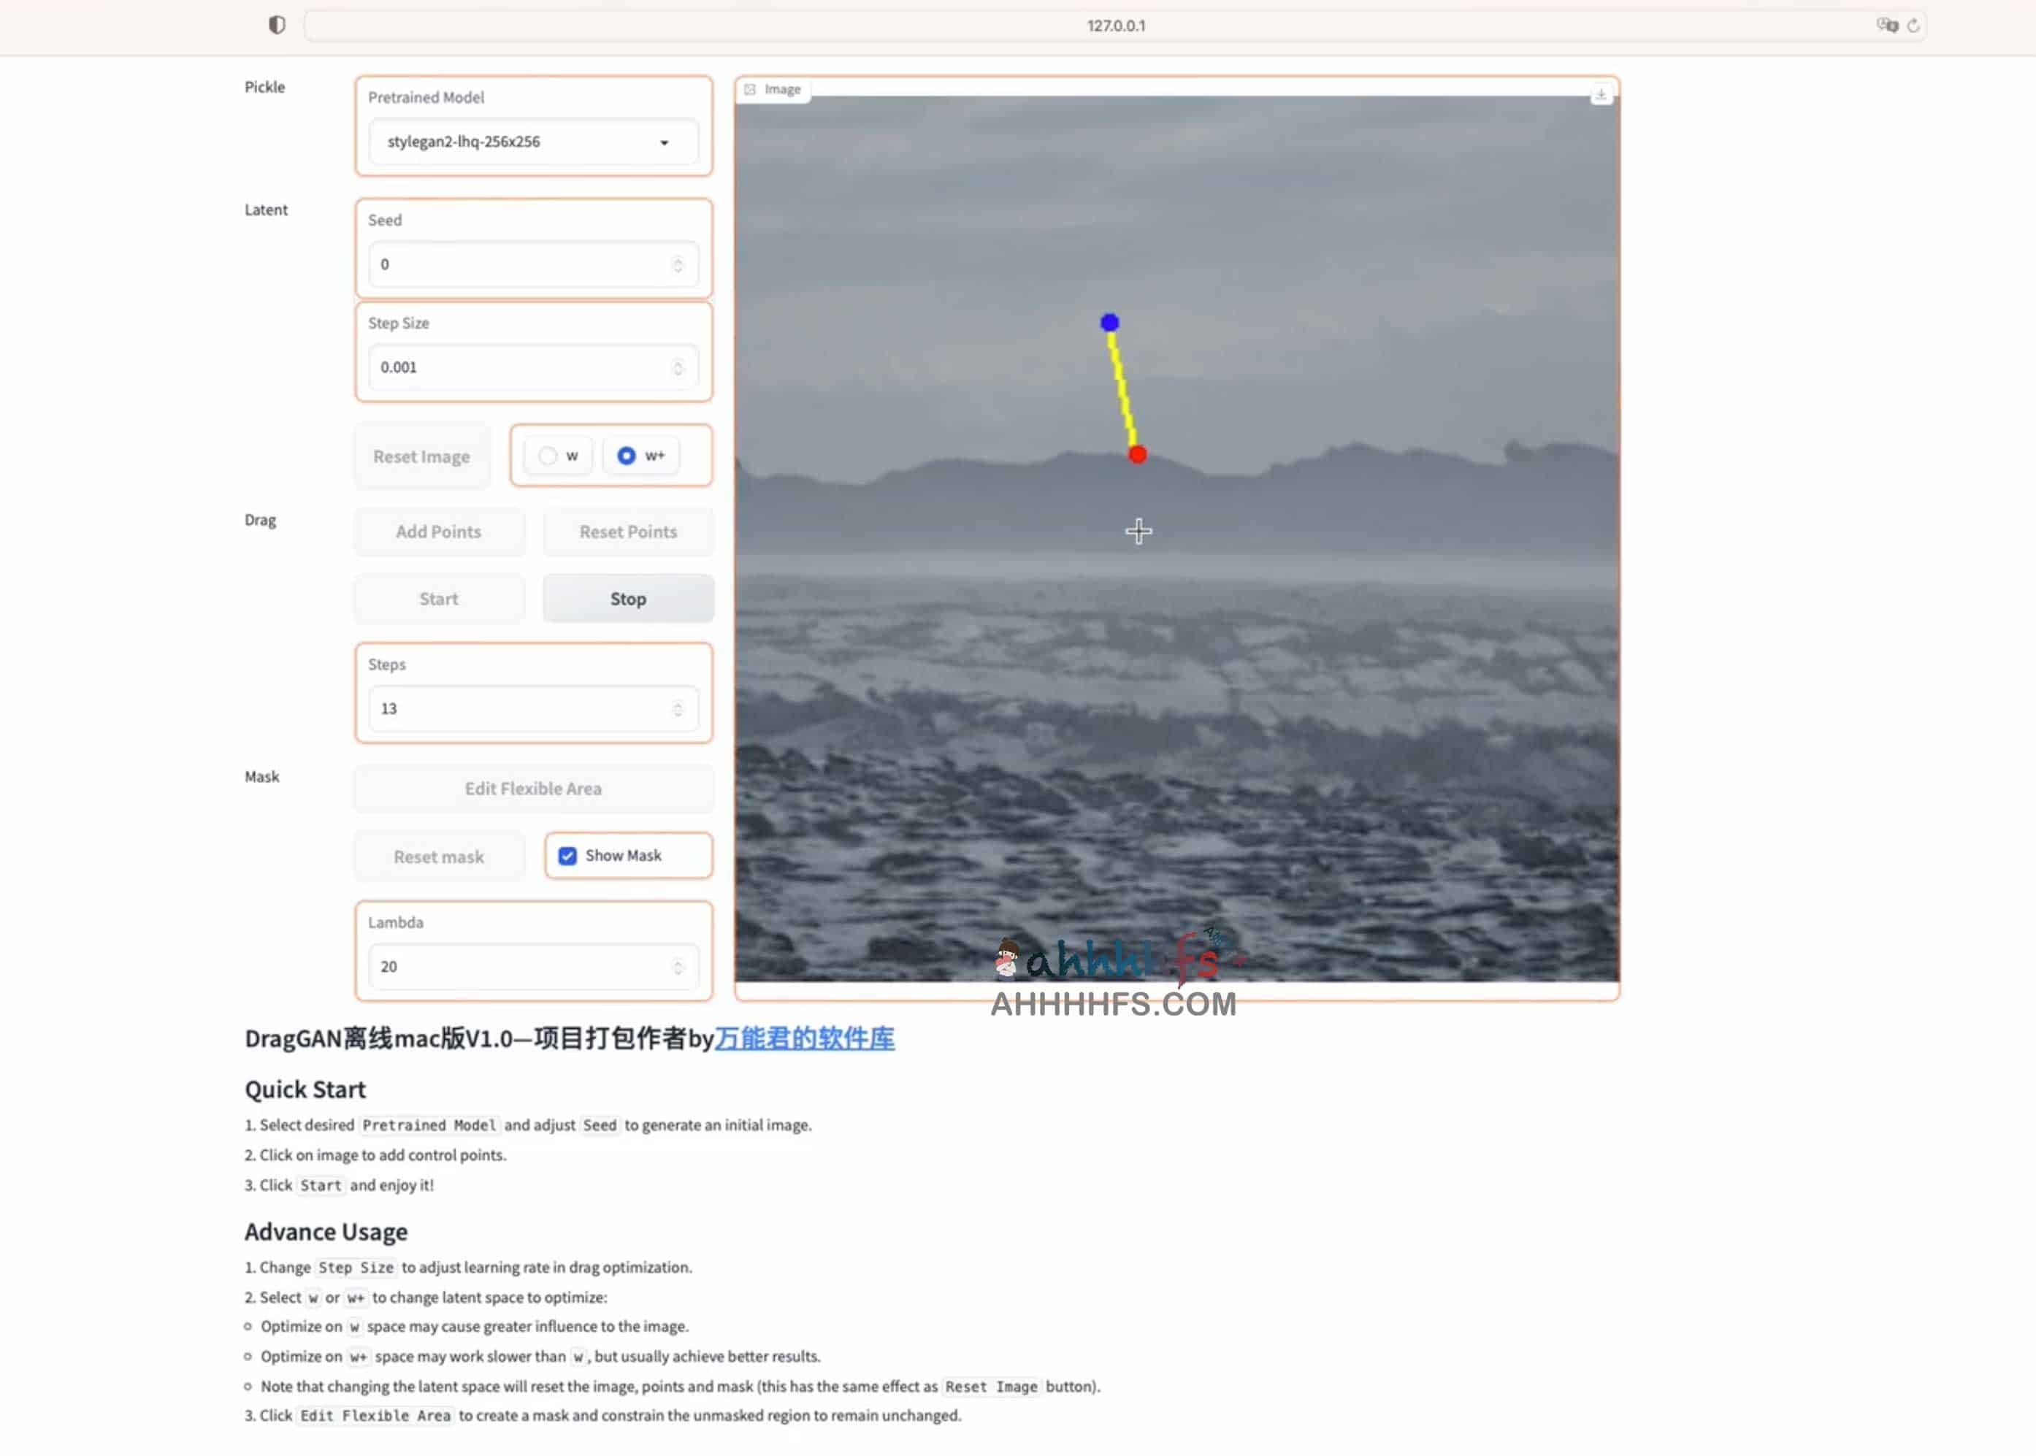Viewport: 2036px width, 1456px height.
Task: Click the Edit Flexible Area mask icon
Action: (x=532, y=788)
